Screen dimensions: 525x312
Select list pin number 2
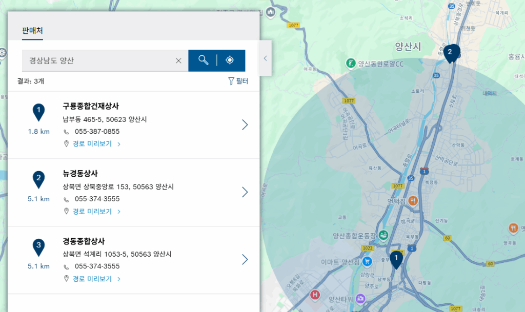point(38,180)
